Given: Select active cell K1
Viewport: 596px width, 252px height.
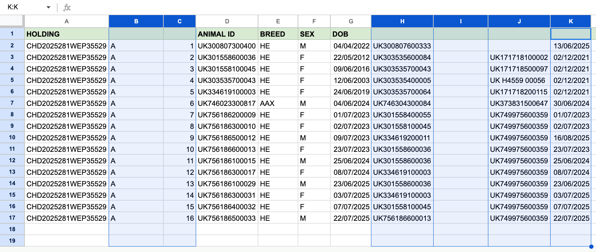Looking at the screenshot, I should tap(571, 34).
